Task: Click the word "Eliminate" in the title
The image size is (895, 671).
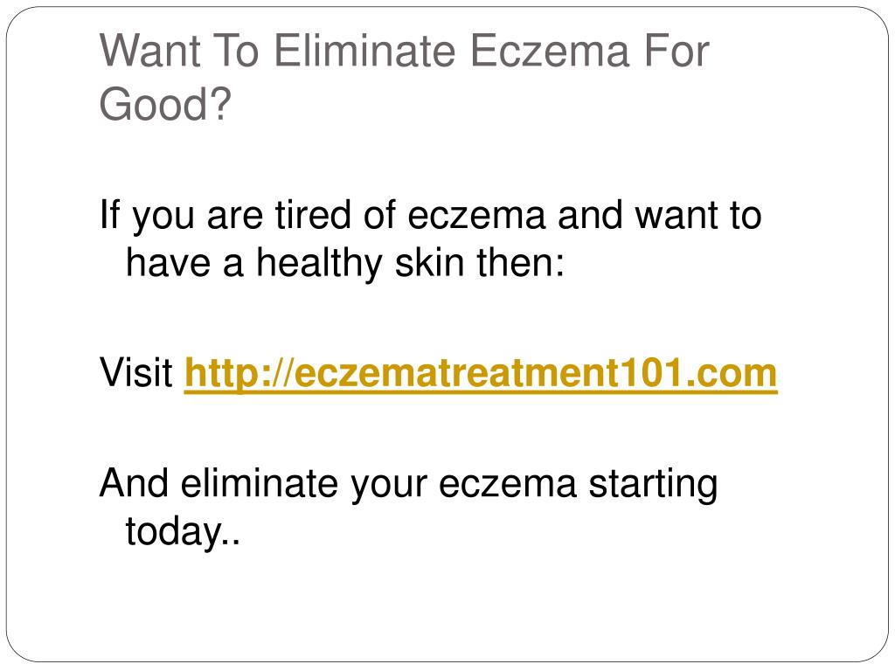Action: [364, 51]
